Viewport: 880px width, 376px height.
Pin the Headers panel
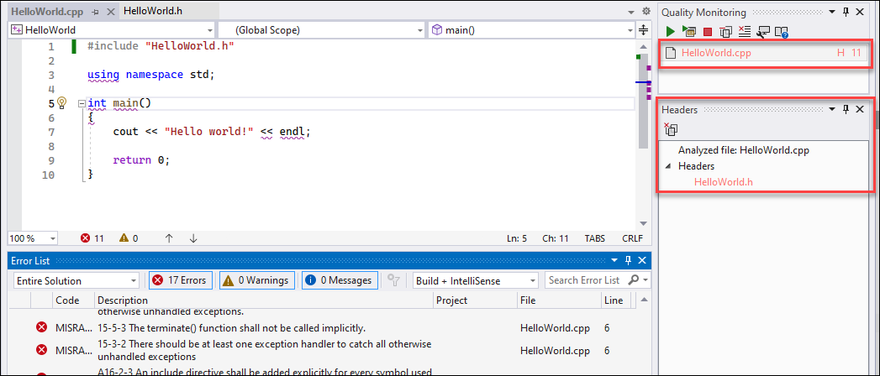(846, 109)
